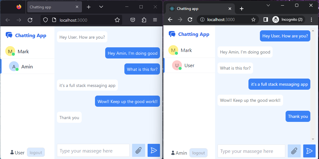Screen dimensions: 319x159
Task: Reload the page in Chrome
Action: [x=190, y=19]
